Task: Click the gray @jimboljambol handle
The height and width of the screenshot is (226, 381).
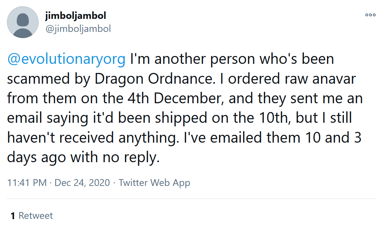Action: (x=78, y=29)
